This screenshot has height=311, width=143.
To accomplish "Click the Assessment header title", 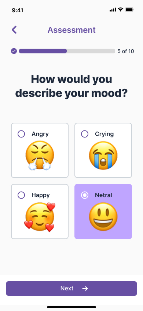I will pos(71,30).
